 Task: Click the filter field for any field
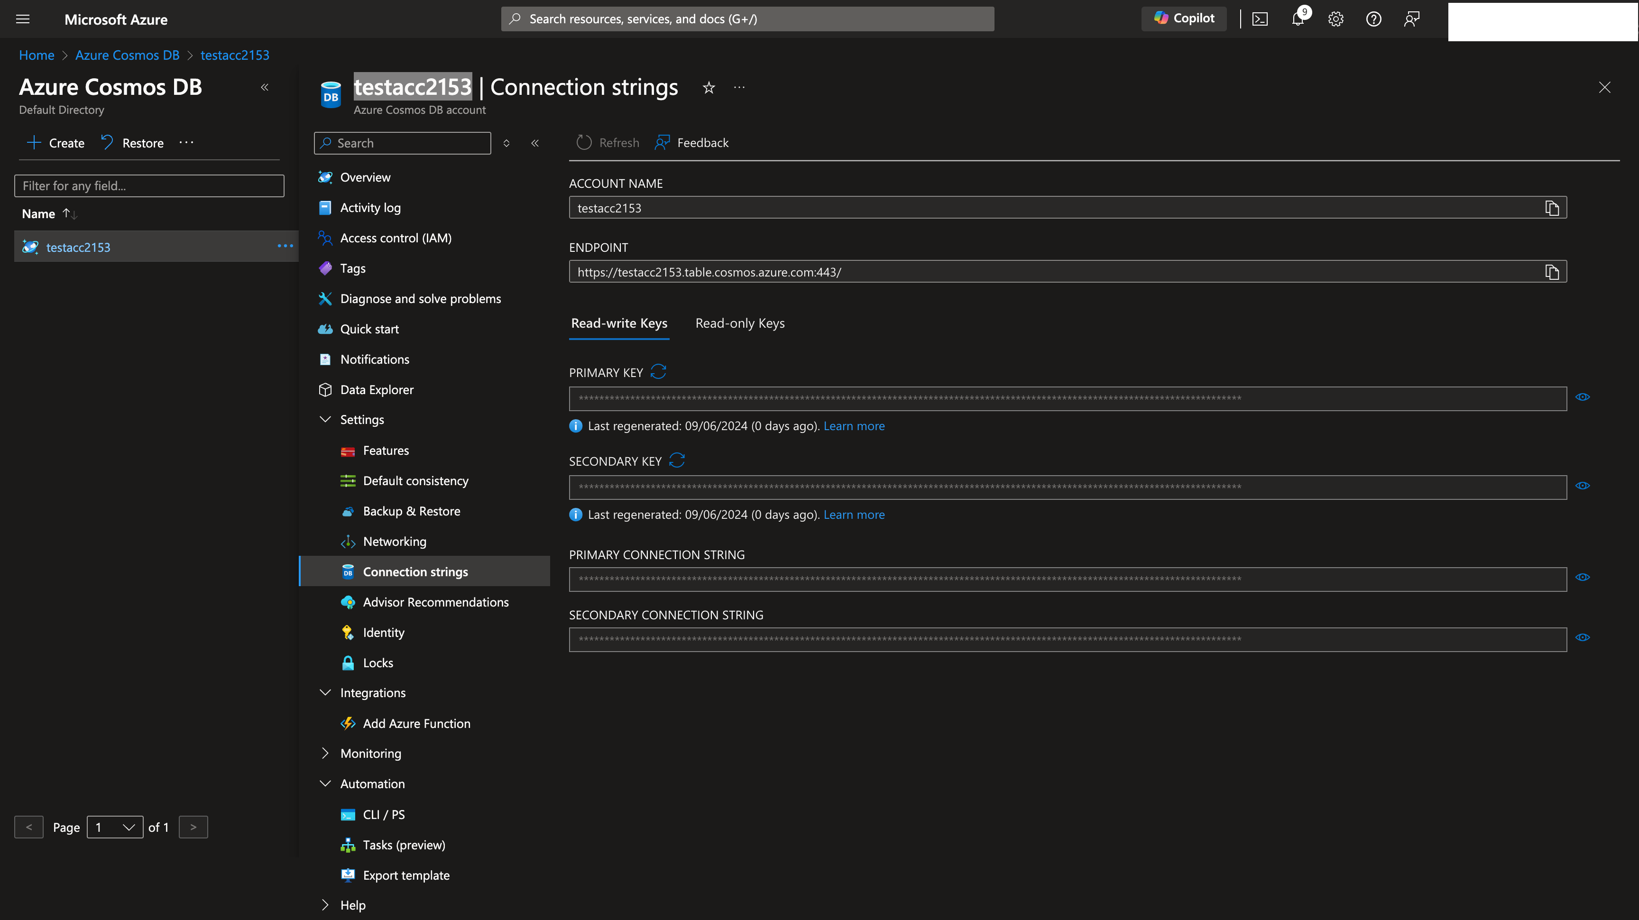pyautogui.click(x=149, y=185)
